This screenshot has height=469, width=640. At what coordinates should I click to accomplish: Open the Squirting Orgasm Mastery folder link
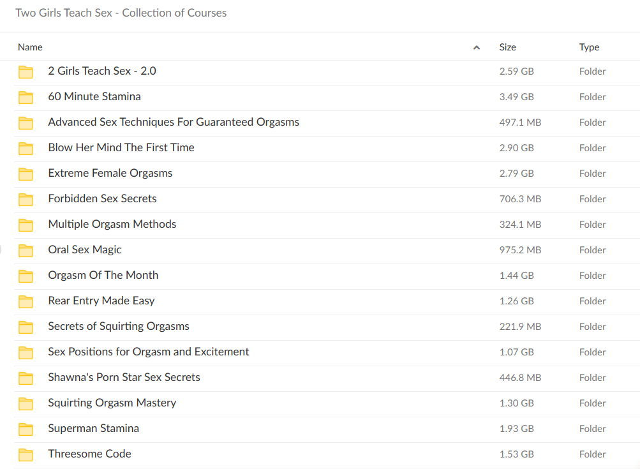tap(112, 403)
